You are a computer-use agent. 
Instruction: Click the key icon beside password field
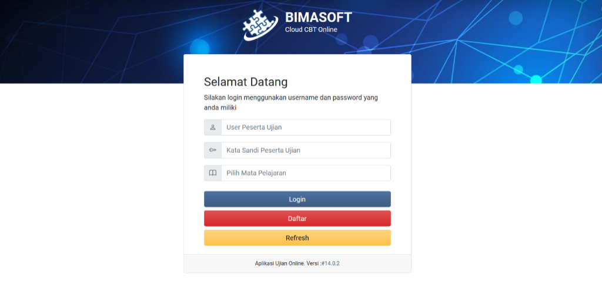(213, 150)
